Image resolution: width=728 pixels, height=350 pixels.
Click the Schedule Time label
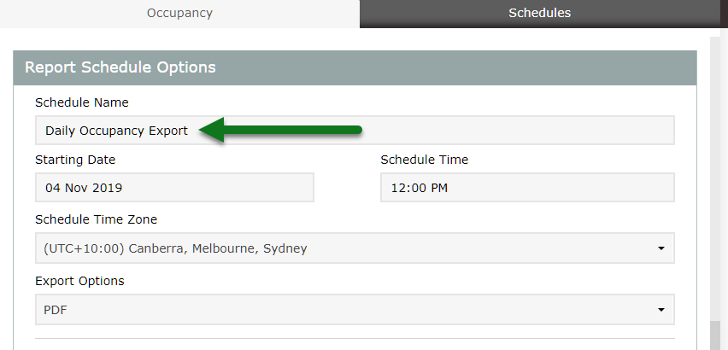(424, 160)
